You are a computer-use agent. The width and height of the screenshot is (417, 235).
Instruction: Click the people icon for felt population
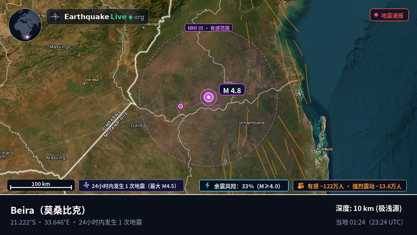[x=301, y=186]
